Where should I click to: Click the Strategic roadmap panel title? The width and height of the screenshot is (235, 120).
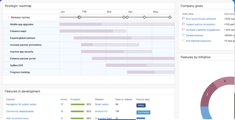tap(18, 6)
